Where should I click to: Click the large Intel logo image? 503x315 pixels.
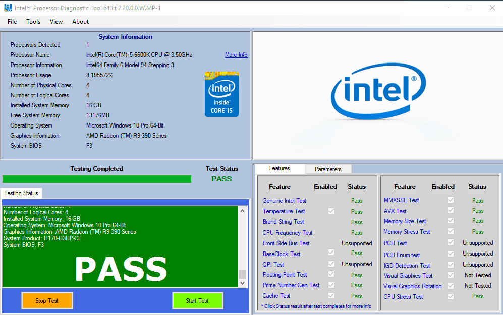tap(378, 91)
